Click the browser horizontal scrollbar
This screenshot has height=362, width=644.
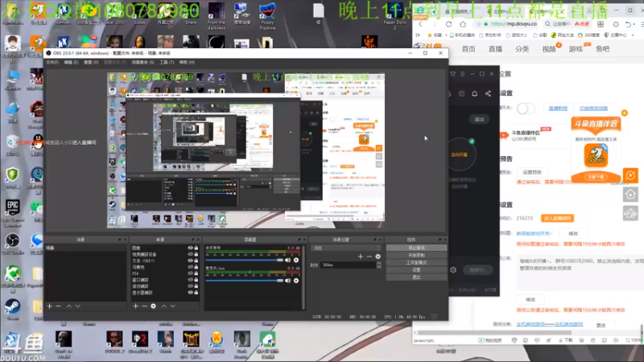point(494,333)
